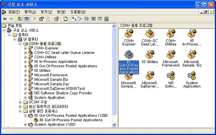
Task: Select COM+ Utilities in the tree
Action: coord(45,57)
